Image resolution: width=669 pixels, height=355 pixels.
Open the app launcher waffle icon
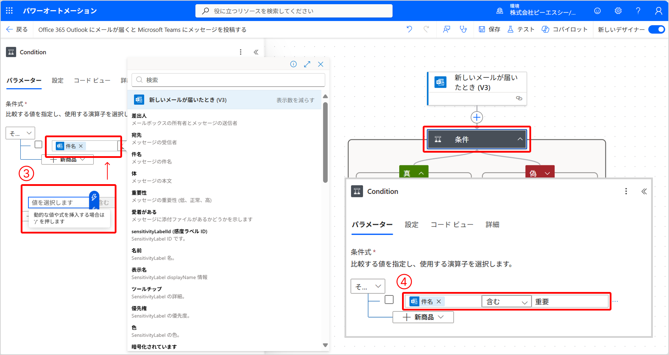(9, 11)
